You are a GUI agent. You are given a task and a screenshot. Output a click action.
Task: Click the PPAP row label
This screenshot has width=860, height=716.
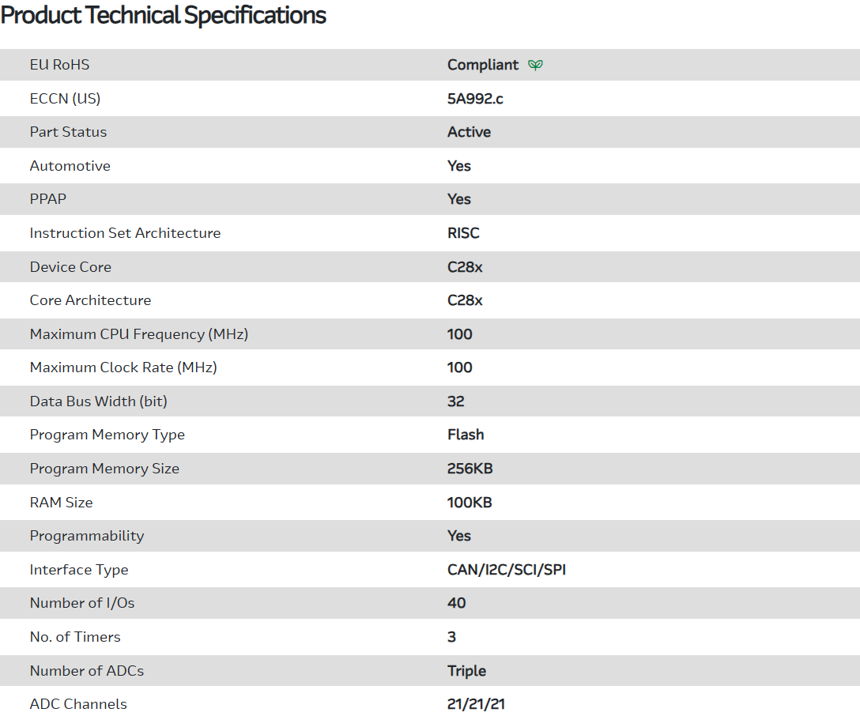click(x=47, y=199)
